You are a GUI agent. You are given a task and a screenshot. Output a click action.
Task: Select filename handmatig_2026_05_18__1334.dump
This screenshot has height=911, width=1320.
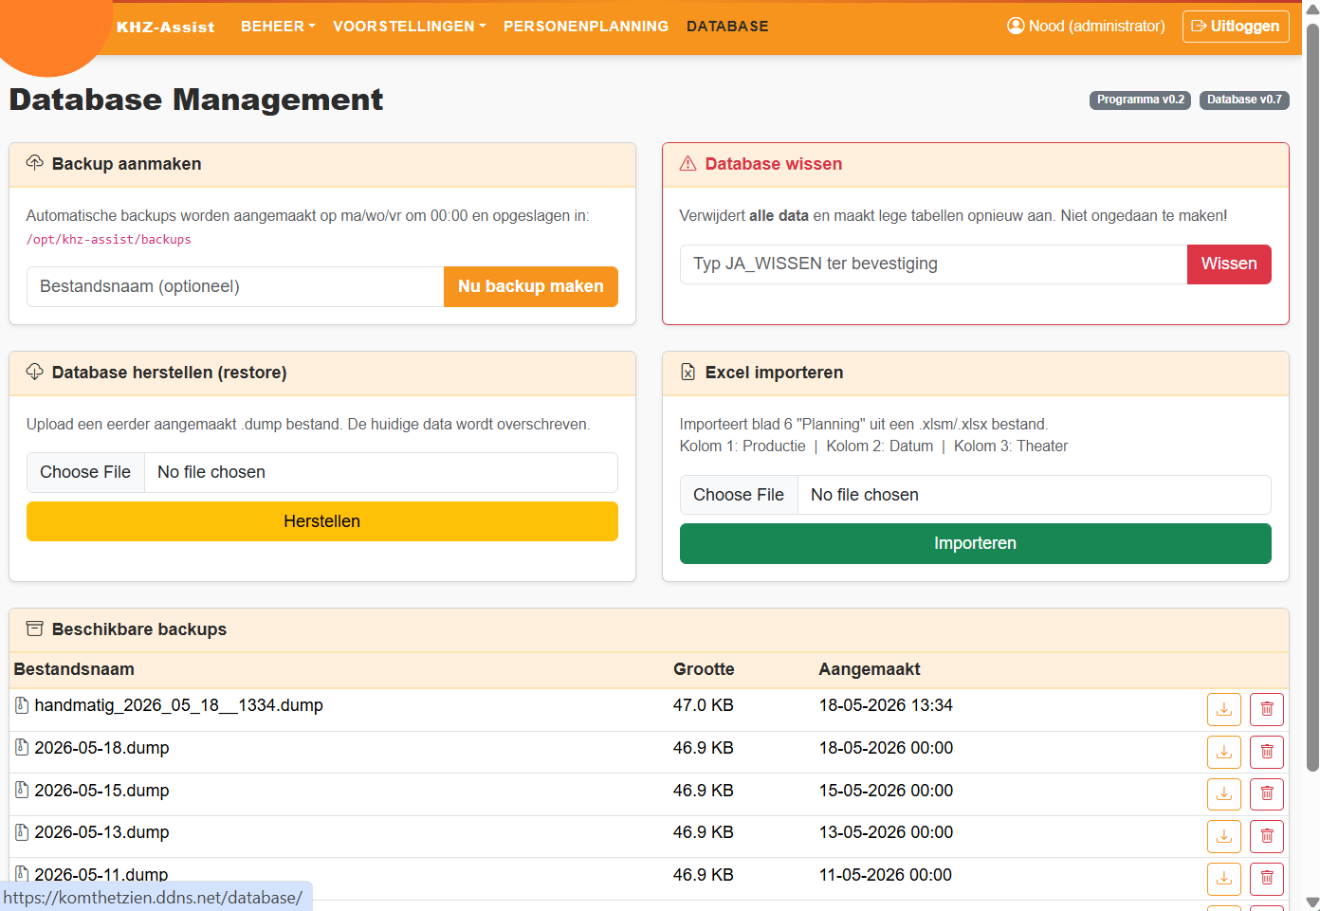tap(179, 705)
